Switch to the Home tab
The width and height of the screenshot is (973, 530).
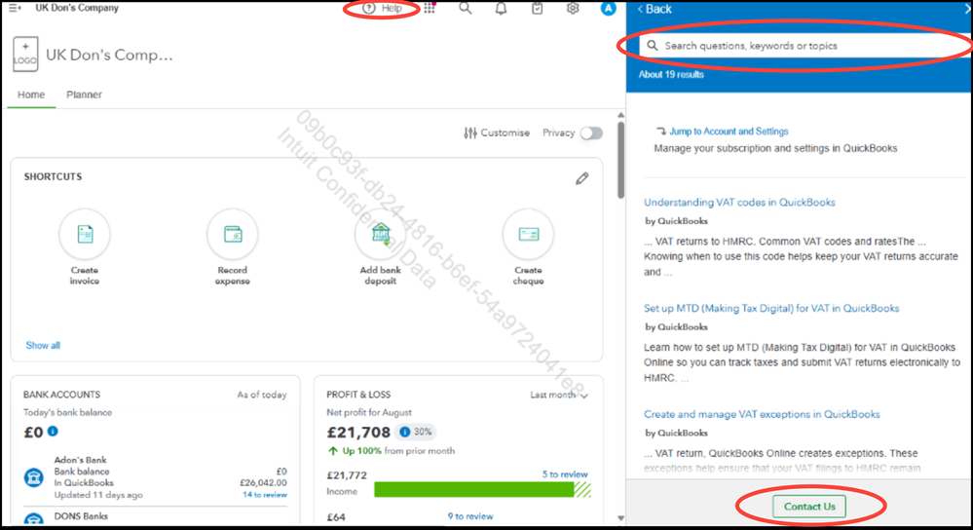point(31,95)
